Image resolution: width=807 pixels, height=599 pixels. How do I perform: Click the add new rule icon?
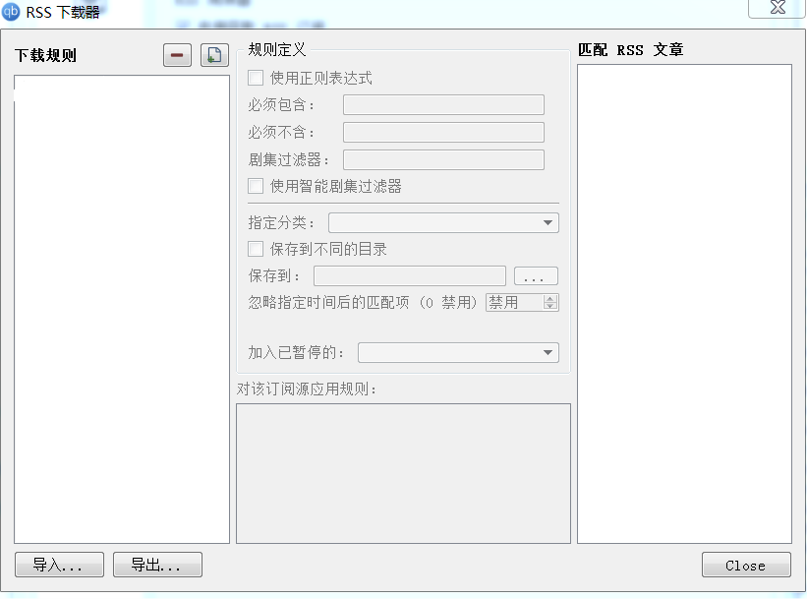(x=214, y=55)
